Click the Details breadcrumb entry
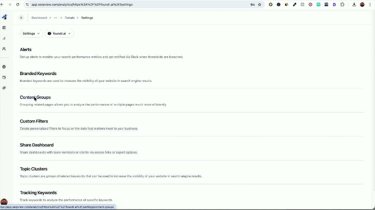 click(69, 18)
